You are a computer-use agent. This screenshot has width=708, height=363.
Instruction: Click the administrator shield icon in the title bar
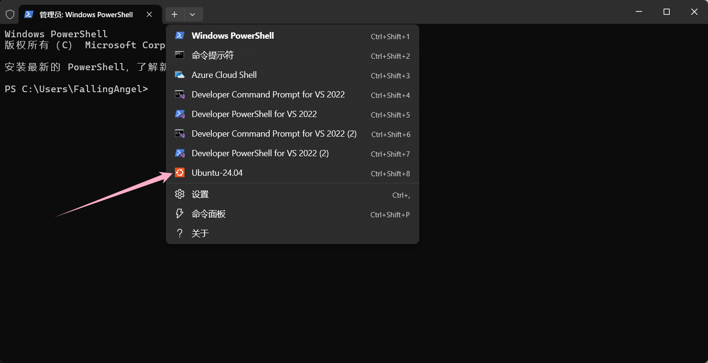pyautogui.click(x=10, y=14)
